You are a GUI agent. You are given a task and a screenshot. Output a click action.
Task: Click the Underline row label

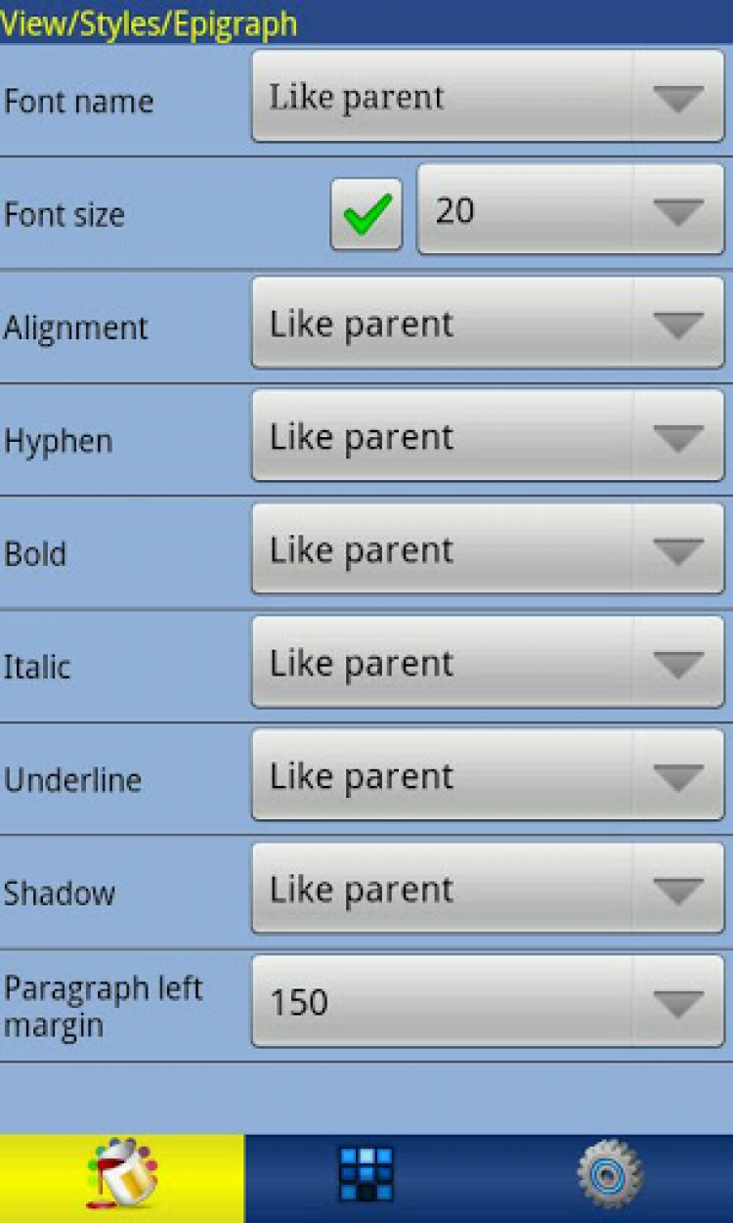click(x=73, y=780)
